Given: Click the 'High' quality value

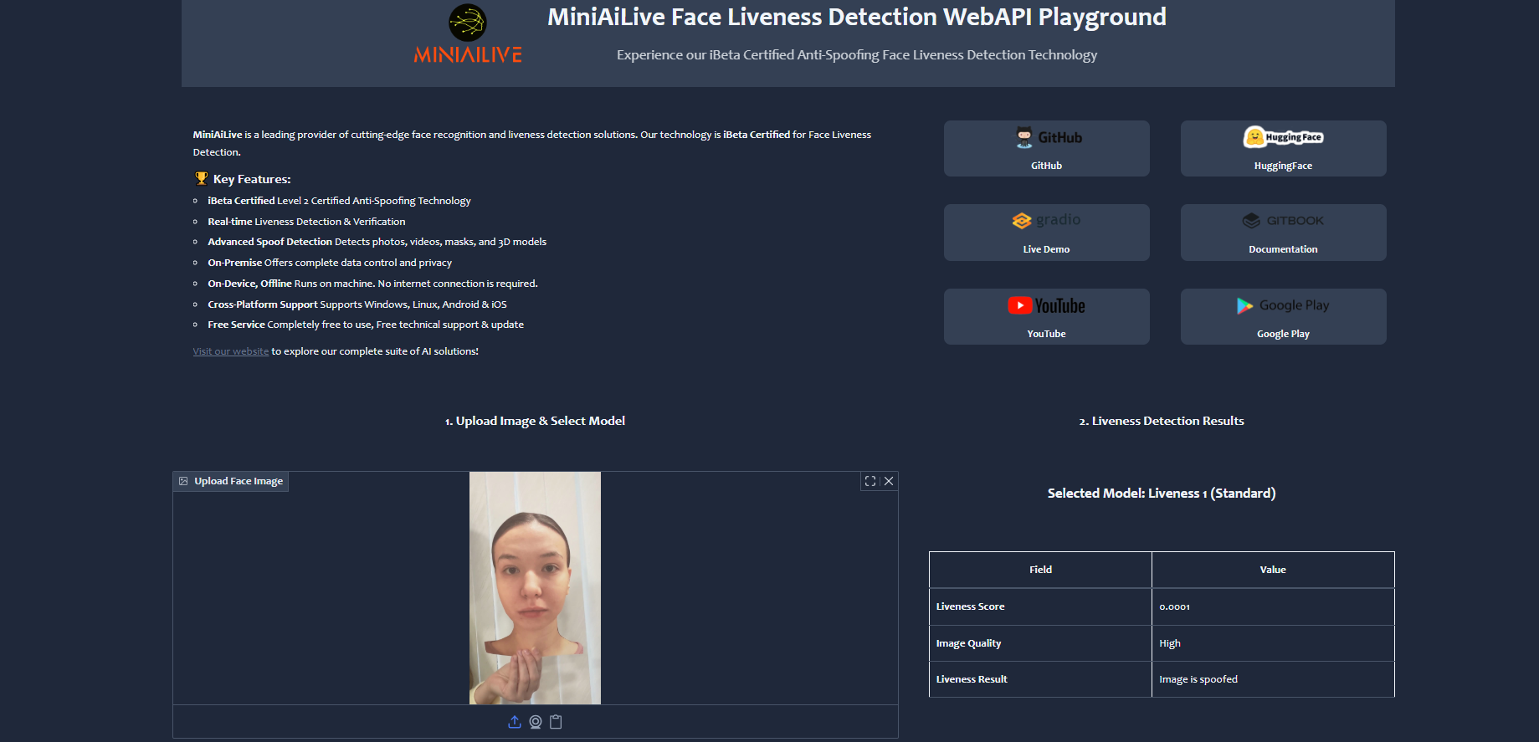Looking at the screenshot, I should tap(1170, 643).
